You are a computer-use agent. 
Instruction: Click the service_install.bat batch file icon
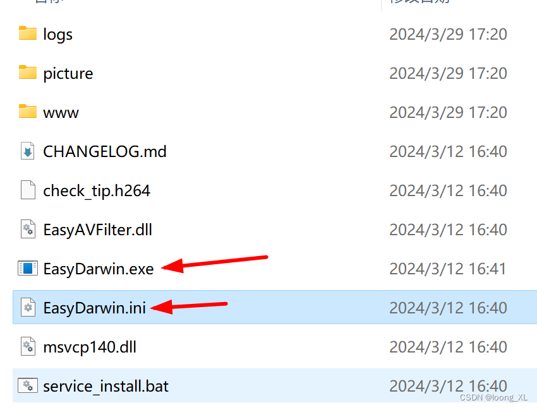click(x=28, y=385)
